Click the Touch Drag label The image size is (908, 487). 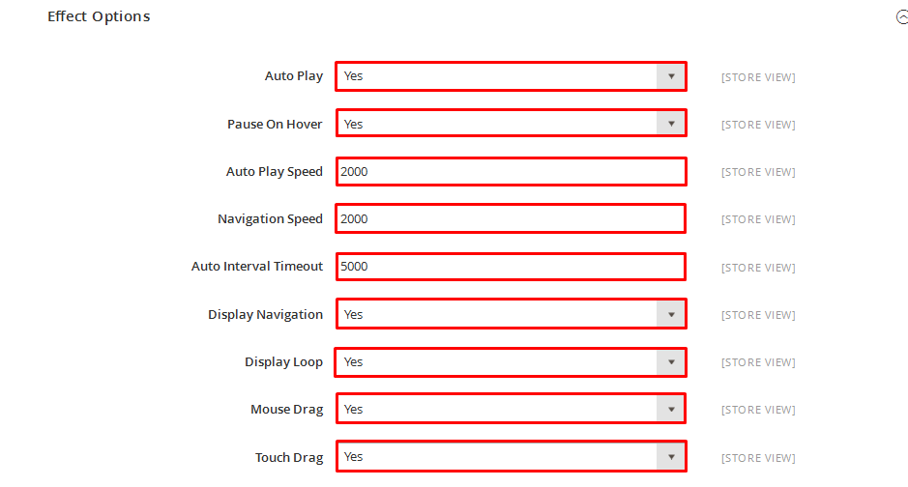click(289, 457)
